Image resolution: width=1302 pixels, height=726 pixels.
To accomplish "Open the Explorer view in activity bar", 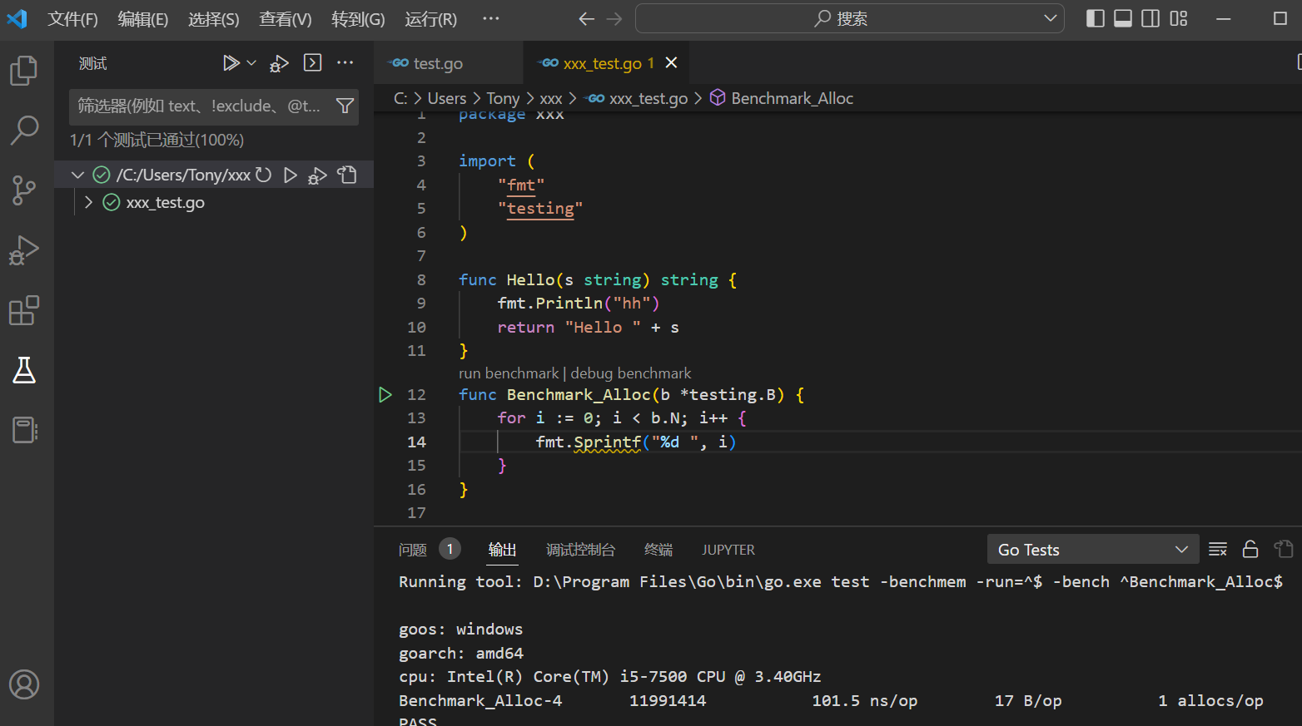I will [x=23, y=71].
